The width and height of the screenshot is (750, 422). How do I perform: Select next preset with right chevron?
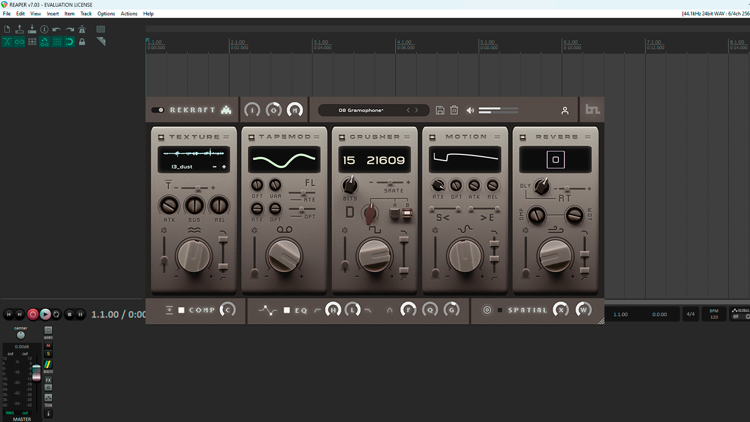(417, 110)
